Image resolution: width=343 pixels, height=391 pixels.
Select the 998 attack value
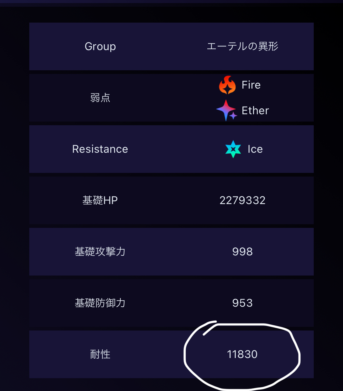pos(242,252)
